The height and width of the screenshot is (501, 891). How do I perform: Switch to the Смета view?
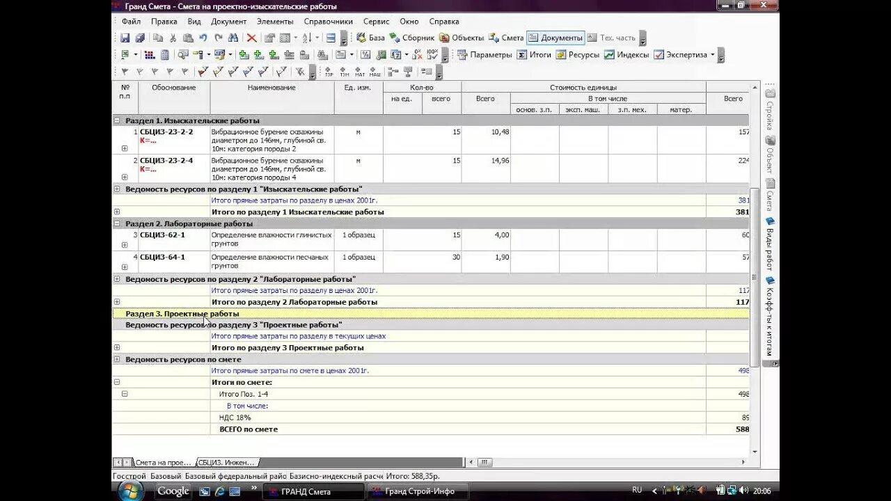coord(506,38)
